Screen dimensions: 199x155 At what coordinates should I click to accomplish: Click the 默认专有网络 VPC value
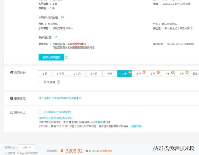click(169, 24)
